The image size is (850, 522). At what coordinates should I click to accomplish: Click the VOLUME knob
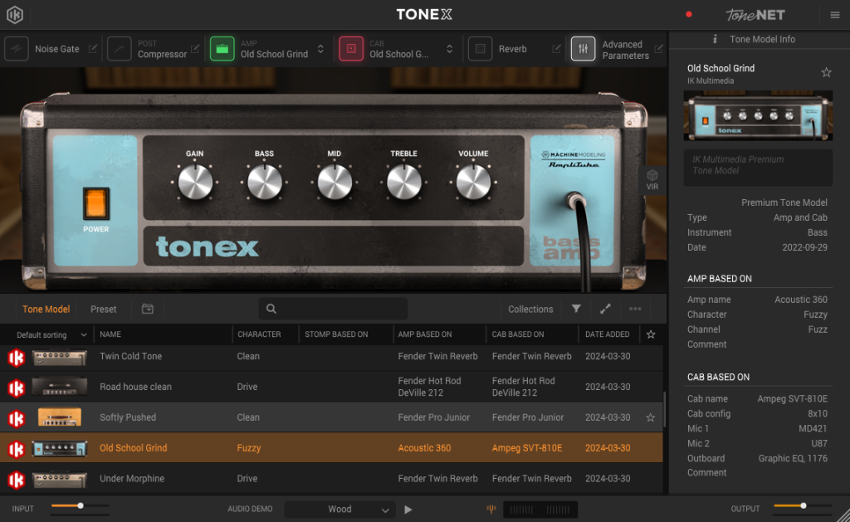point(473,182)
